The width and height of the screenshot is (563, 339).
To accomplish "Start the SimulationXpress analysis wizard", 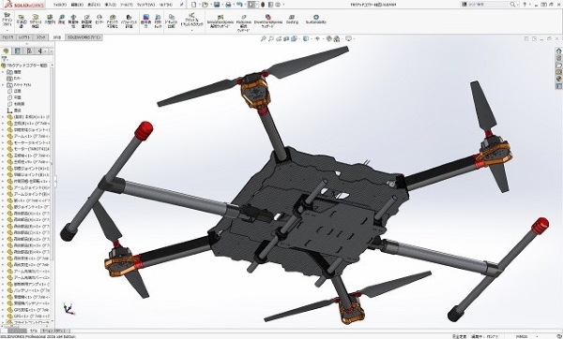I will tap(221, 22).
